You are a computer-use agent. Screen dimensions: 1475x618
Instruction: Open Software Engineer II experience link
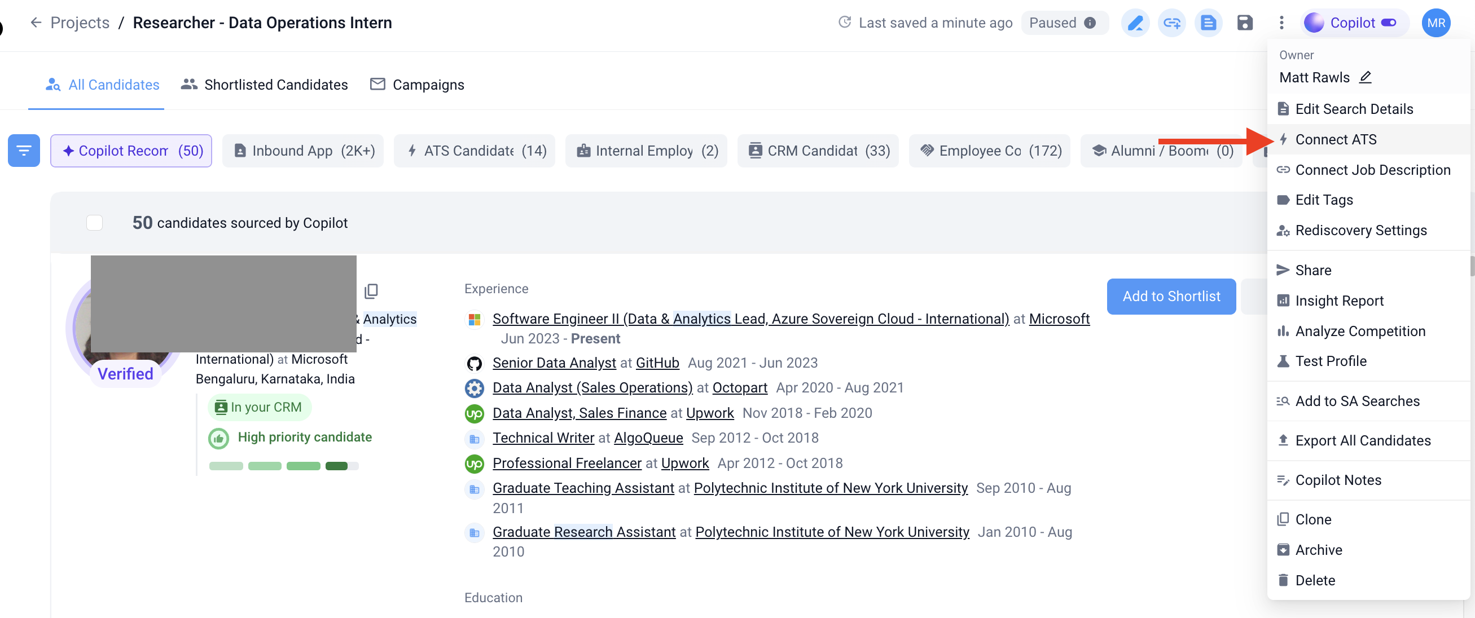[750, 319]
